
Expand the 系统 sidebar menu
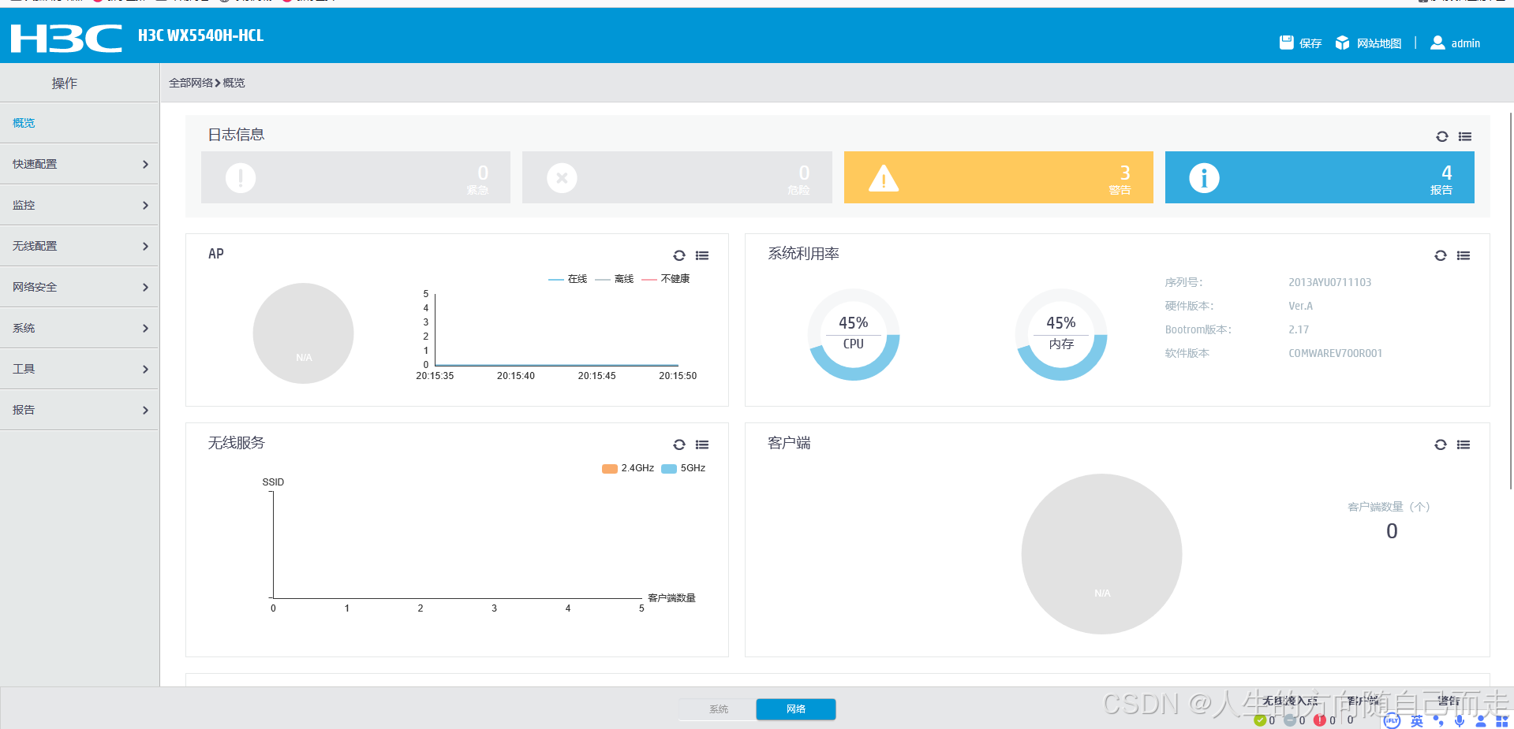pyautogui.click(x=79, y=328)
